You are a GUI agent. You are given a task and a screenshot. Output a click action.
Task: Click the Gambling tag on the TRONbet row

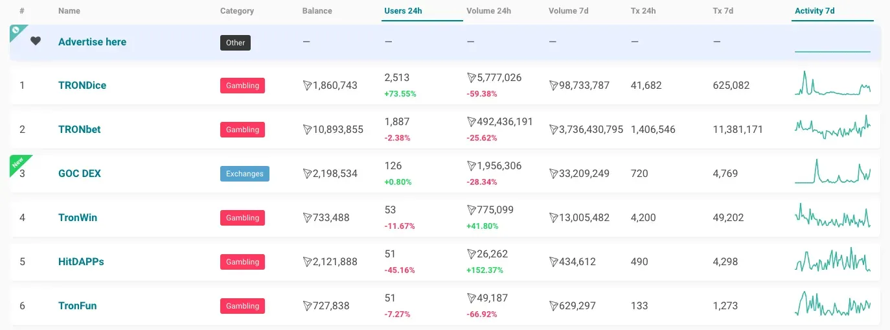click(242, 130)
